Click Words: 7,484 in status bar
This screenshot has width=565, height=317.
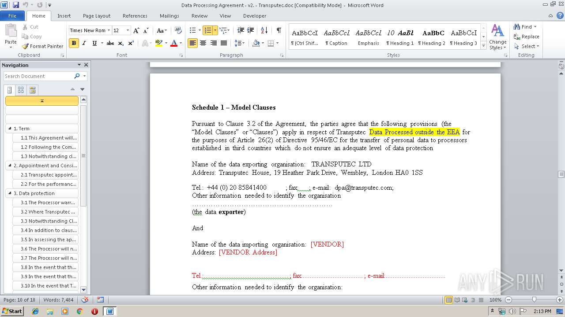pos(58,300)
